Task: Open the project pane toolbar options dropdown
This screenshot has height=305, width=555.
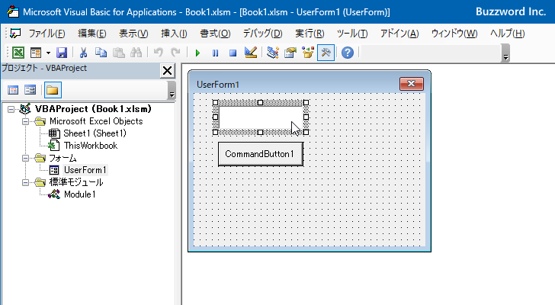Action: (172, 90)
